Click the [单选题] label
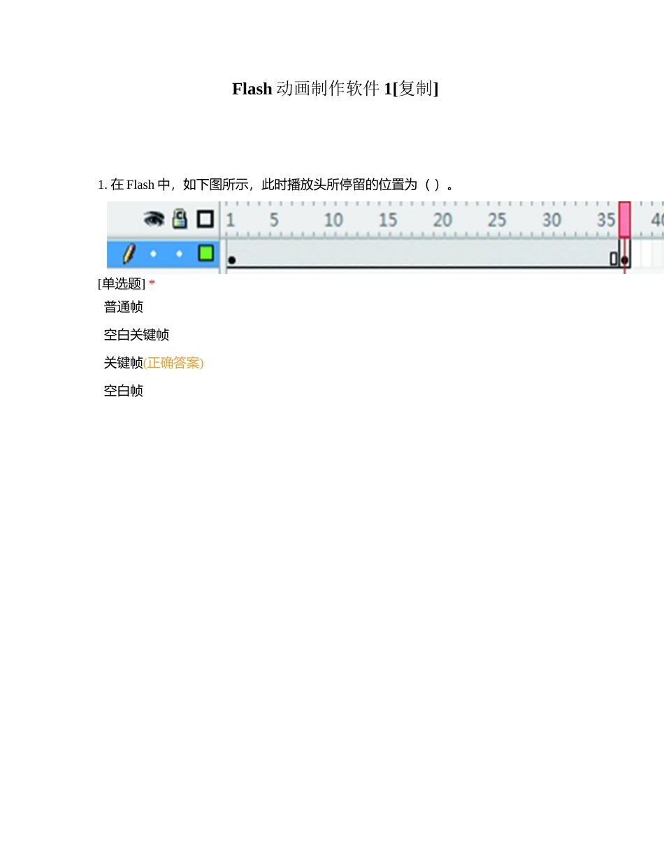Image resolution: width=664 pixels, height=860 pixels. [x=120, y=283]
